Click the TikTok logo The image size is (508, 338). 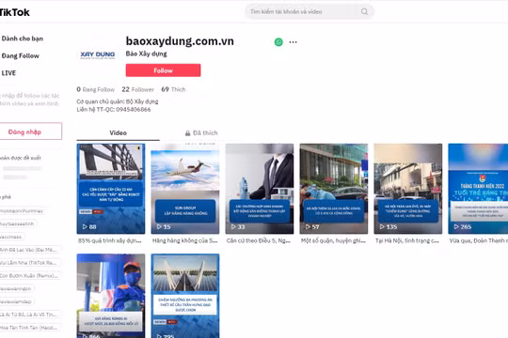14,12
